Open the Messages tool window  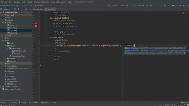(45, 102)
